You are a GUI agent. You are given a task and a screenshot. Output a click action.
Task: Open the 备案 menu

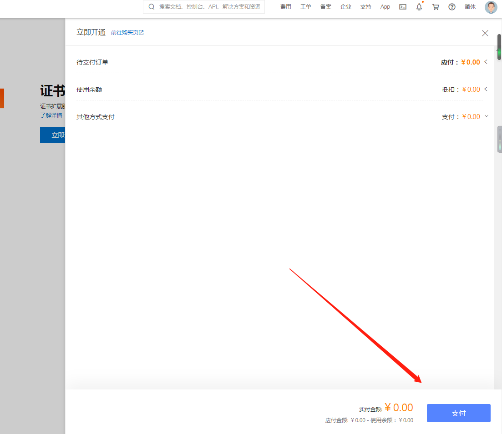click(x=326, y=7)
